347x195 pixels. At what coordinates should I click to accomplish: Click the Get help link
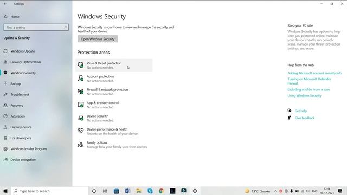pyautogui.click(x=300, y=110)
